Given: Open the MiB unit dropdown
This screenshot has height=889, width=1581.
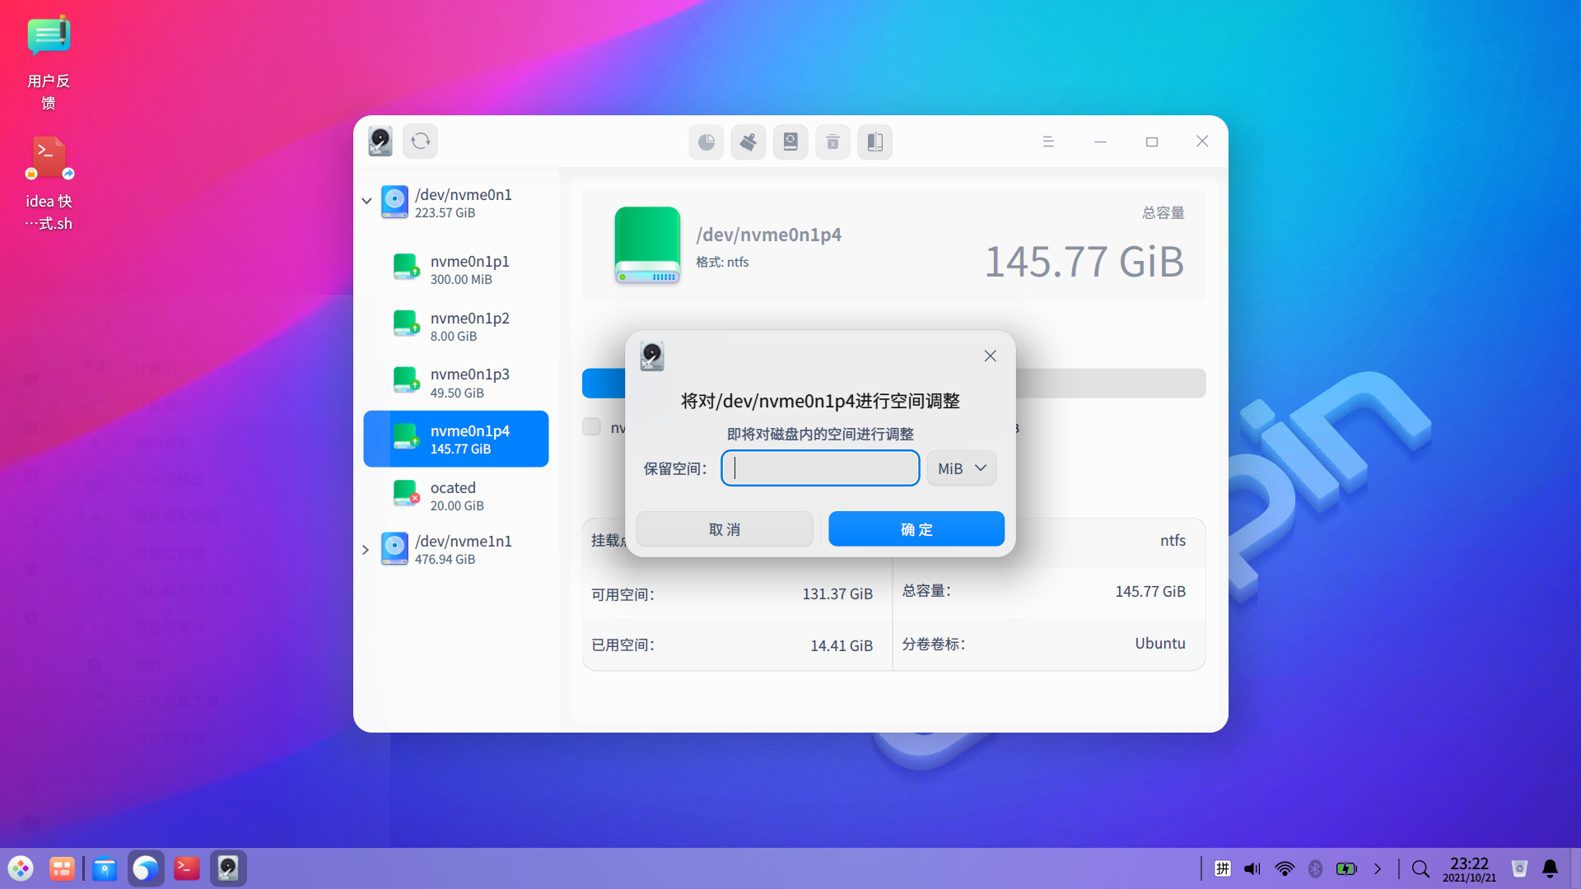Looking at the screenshot, I should point(961,468).
